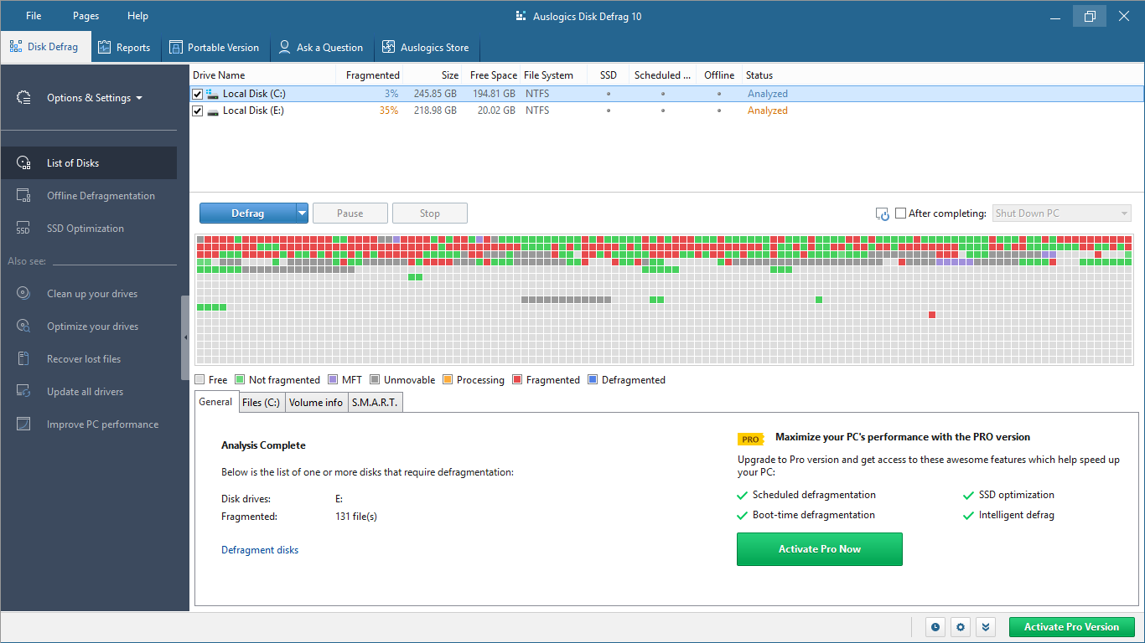The height and width of the screenshot is (643, 1145).
Task: Click the app logo in the title bar
Action: click(x=522, y=16)
